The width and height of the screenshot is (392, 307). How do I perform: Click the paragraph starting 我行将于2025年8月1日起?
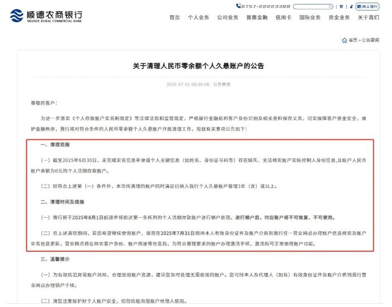pyautogui.click(x=188, y=218)
